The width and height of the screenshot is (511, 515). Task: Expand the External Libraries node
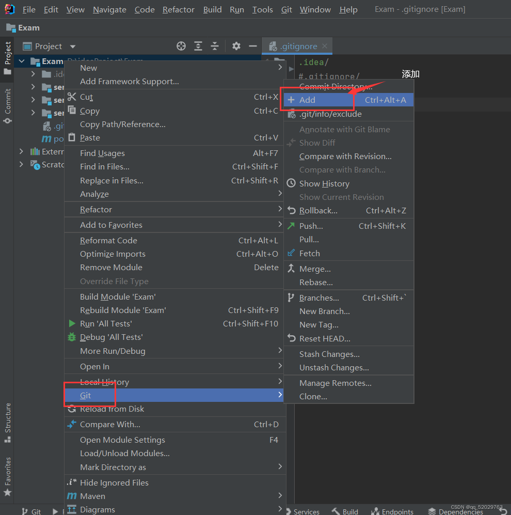click(21, 151)
